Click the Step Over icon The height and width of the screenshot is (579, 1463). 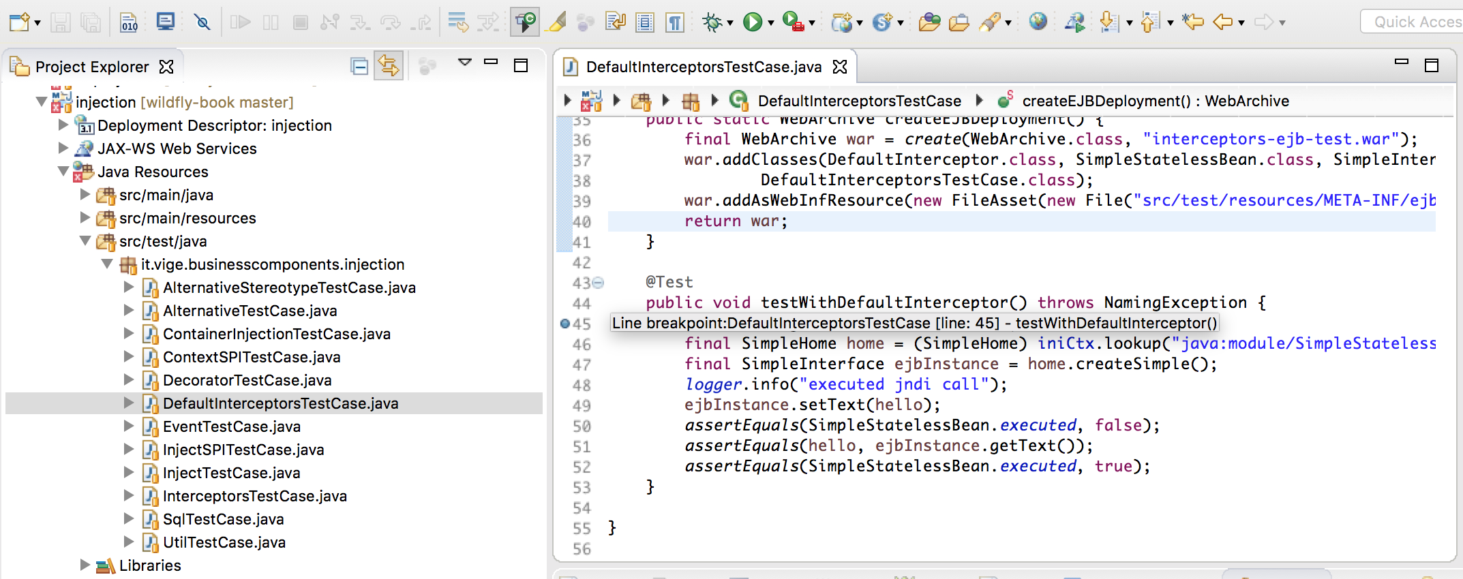tap(391, 22)
